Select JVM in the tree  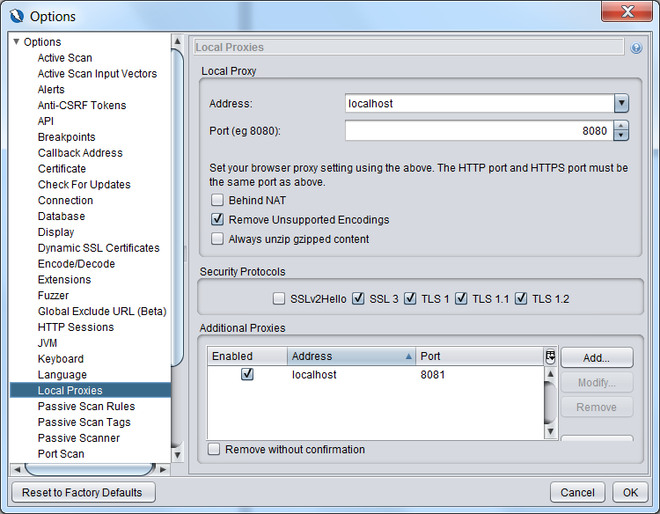(48, 343)
